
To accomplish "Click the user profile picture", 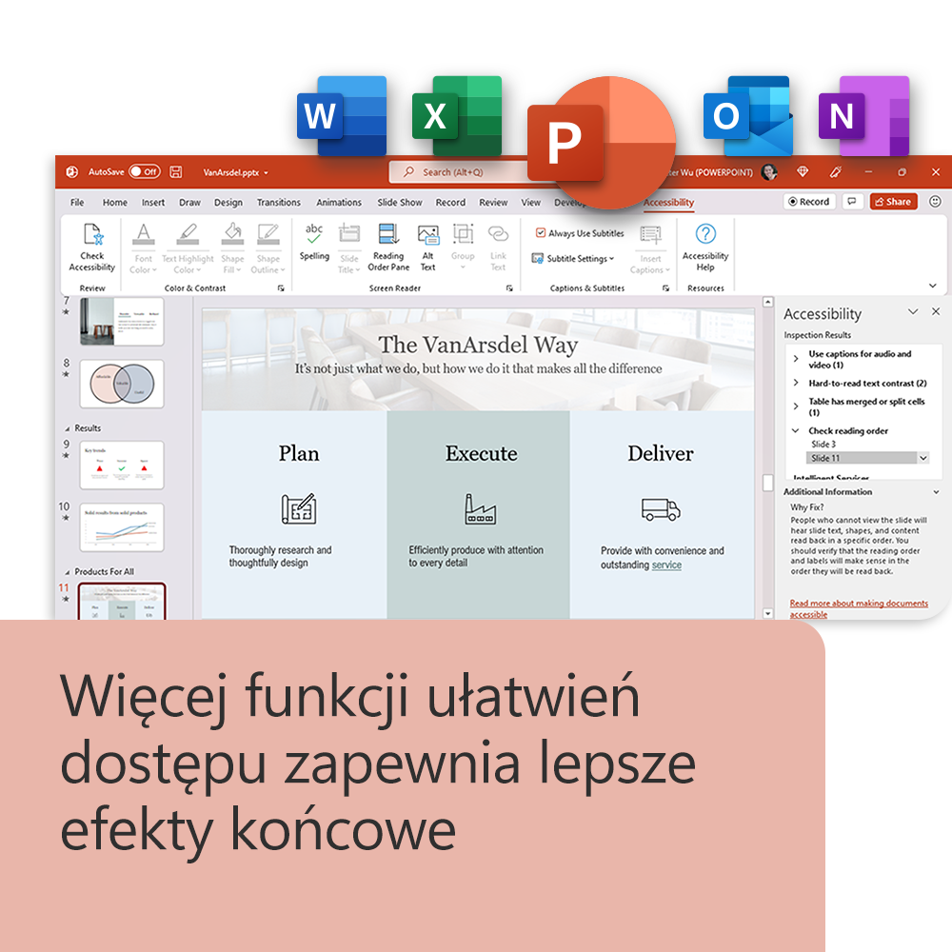I will click(x=769, y=171).
